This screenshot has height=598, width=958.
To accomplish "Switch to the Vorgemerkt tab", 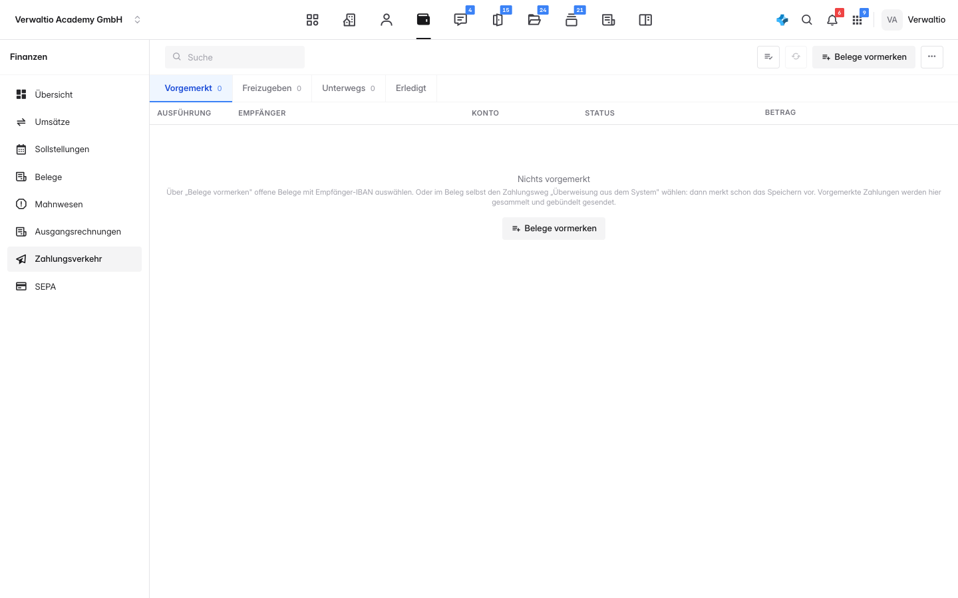I will (x=191, y=88).
